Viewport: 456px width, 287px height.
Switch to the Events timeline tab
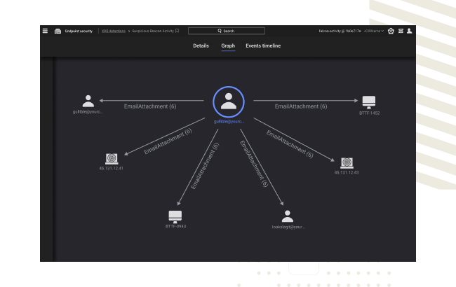(x=263, y=46)
